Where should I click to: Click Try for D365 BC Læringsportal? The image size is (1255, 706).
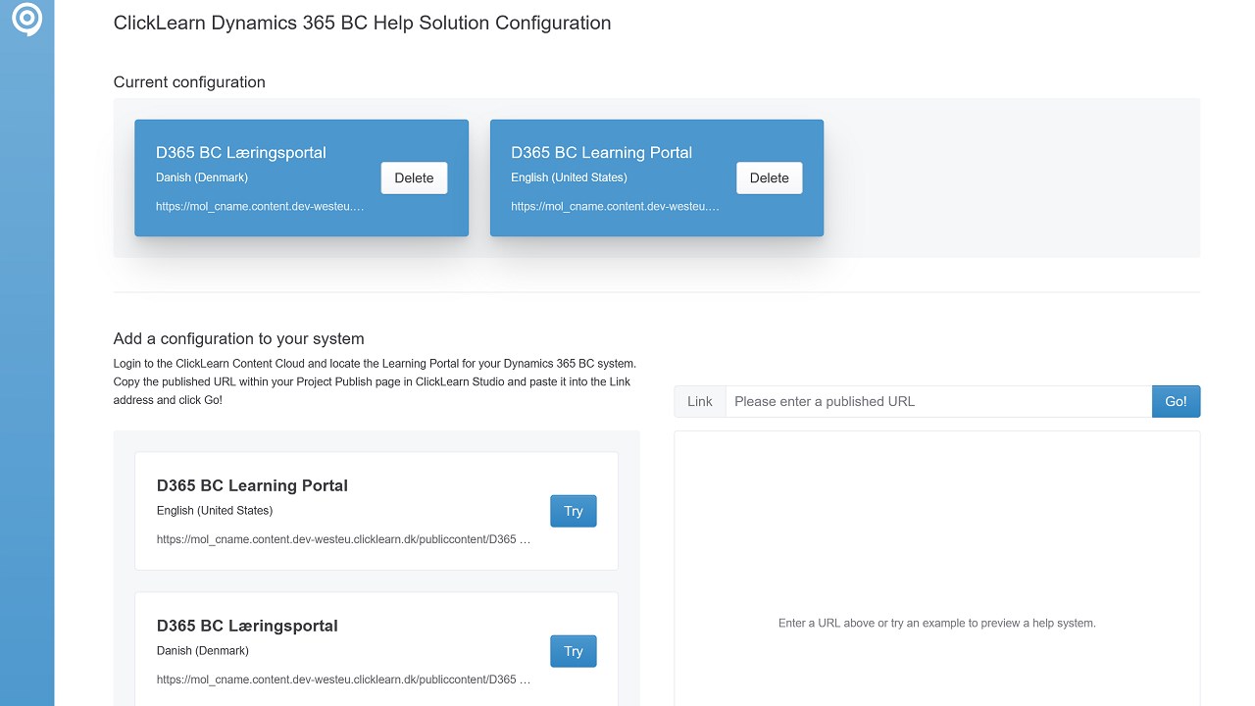pyautogui.click(x=573, y=651)
